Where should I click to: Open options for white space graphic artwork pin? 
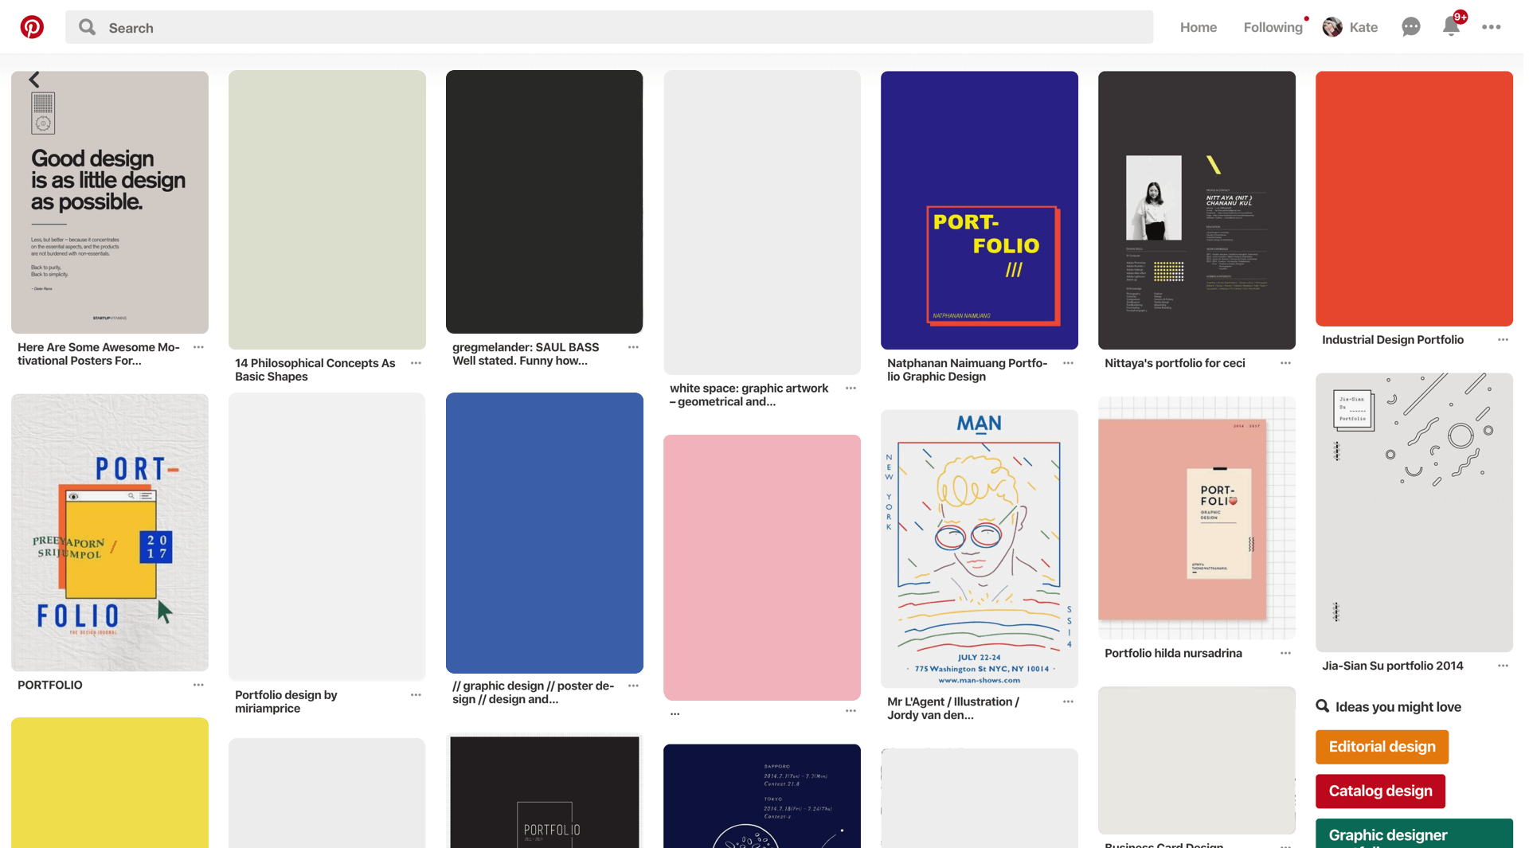click(x=851, y=389)
